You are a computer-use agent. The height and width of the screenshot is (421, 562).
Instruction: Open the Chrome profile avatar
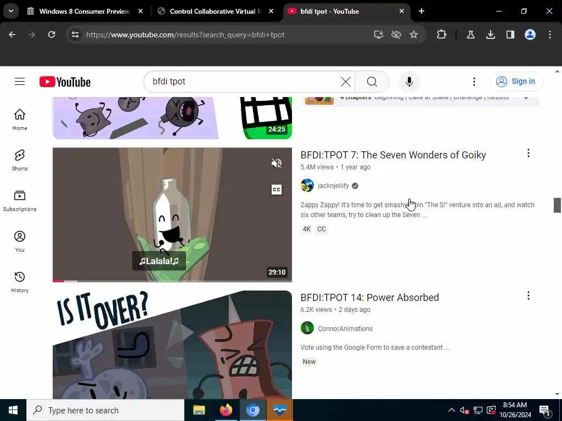point(530,35)
